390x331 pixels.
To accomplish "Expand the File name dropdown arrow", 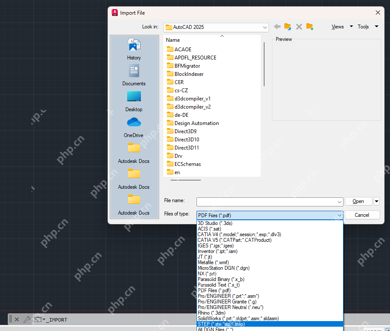I will point(340,202).
